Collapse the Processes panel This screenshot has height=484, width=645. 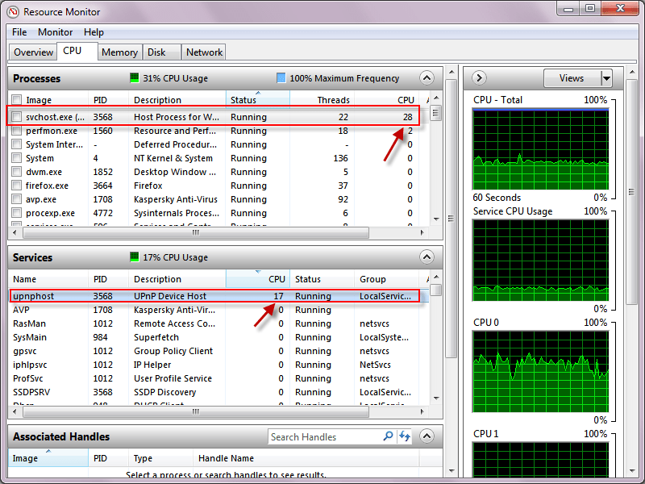coord(426,78)
